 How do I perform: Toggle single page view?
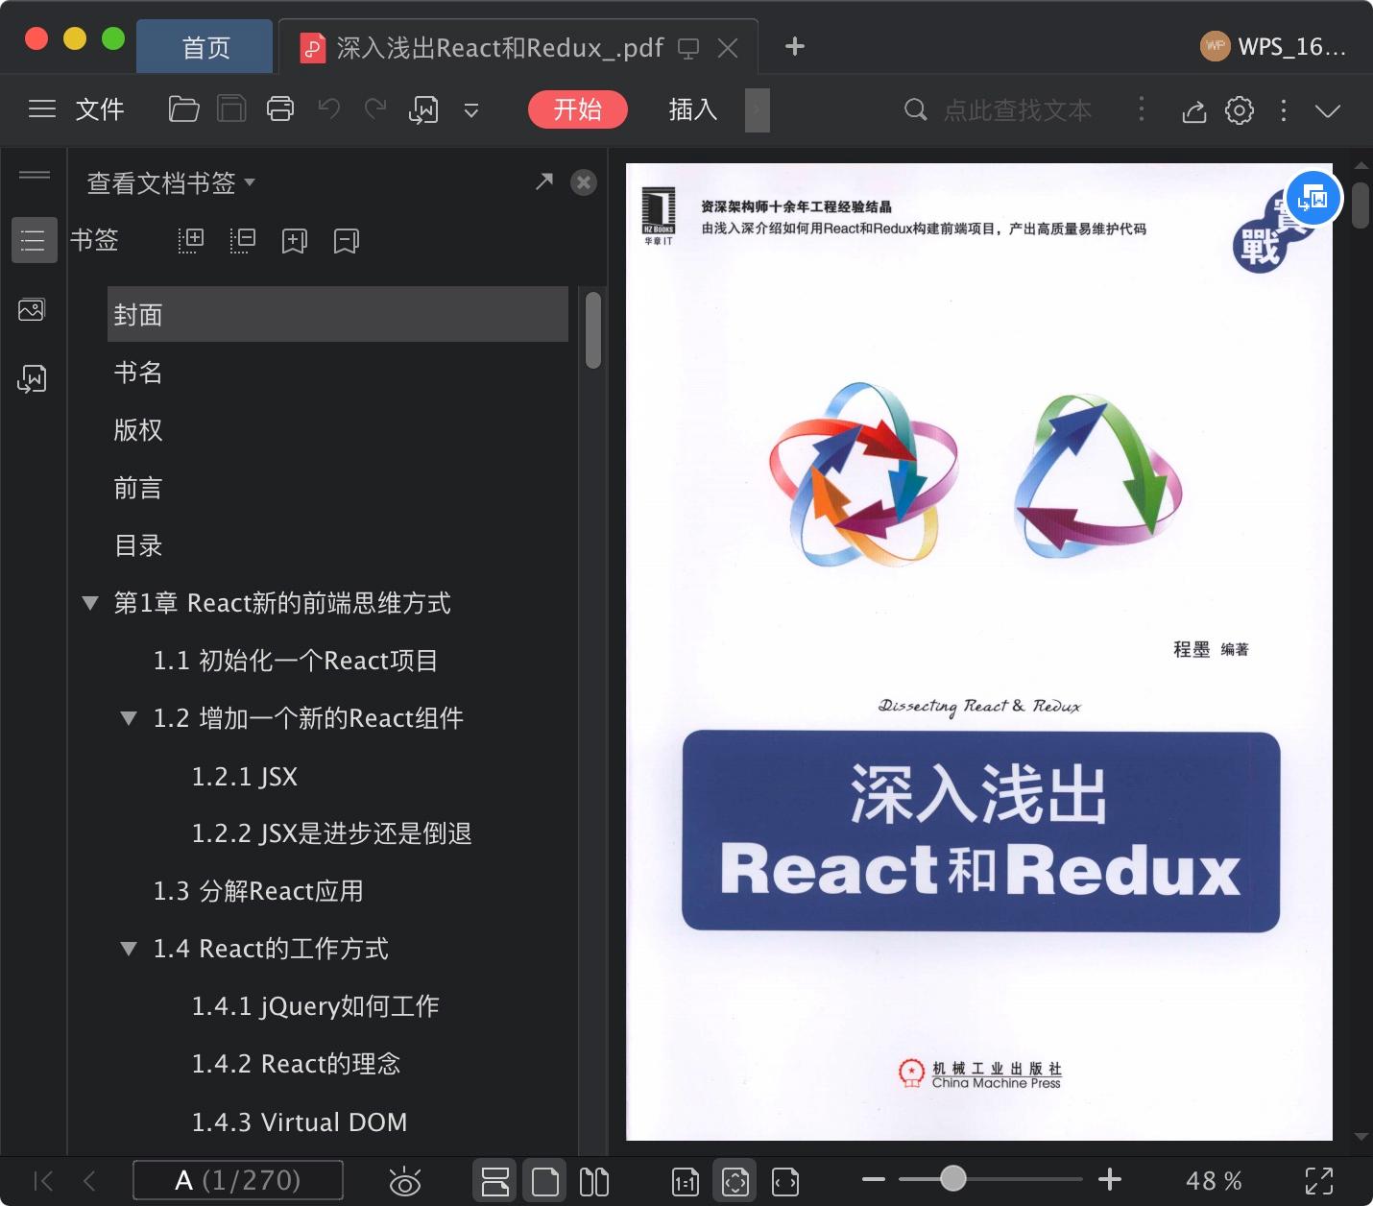[544, 1181]
